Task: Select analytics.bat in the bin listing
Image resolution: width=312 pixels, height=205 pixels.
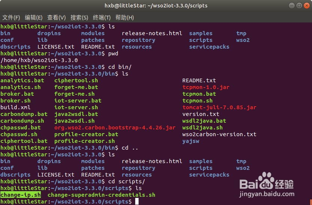Action: pos(22,80)
